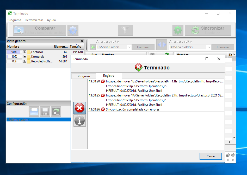Open the Herramientas menu
This screenshot has height=175, width=247.
tap(34, 20)
